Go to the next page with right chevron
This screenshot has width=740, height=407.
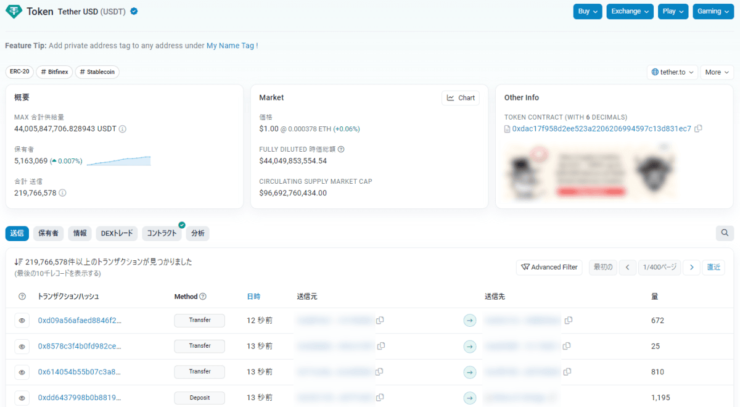692,267
